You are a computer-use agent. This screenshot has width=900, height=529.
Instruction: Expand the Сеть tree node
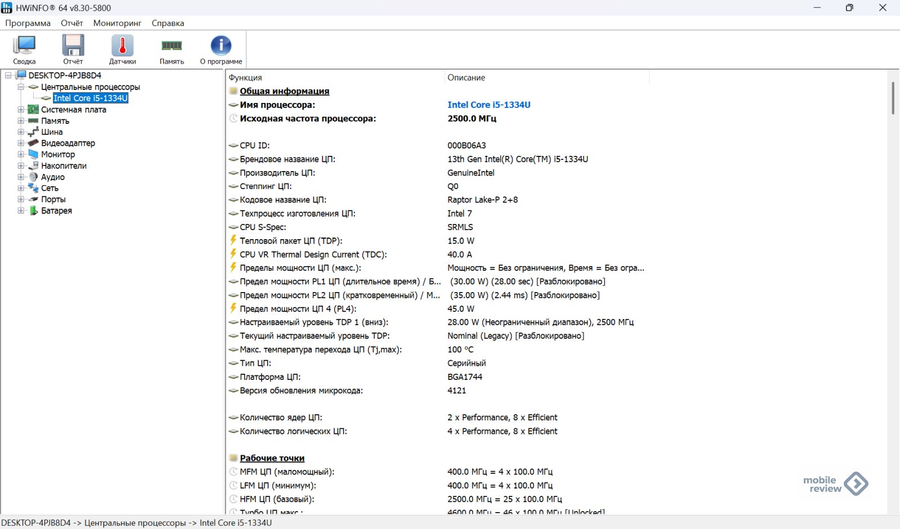pyautogui.click(x=21, y=189)
